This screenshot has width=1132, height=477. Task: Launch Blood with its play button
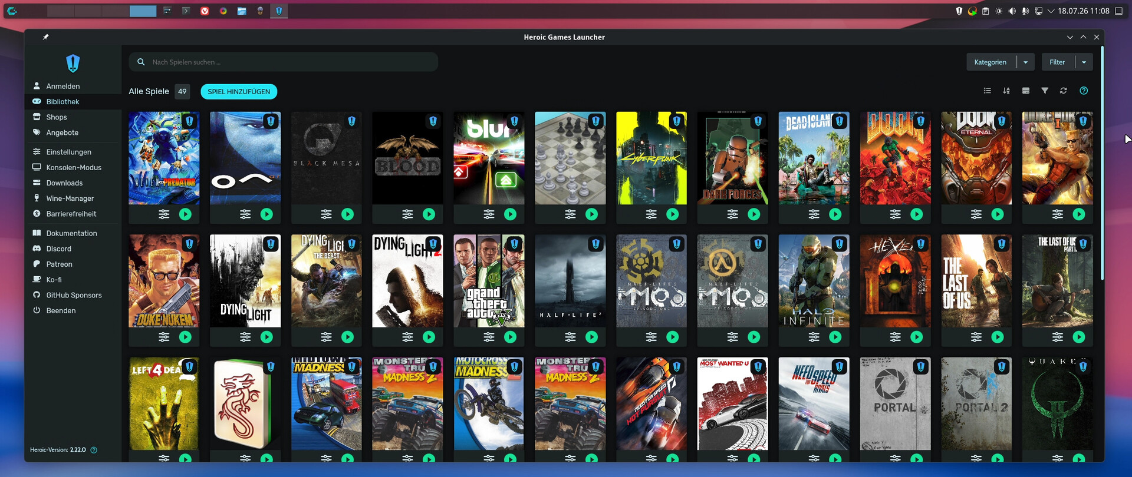click(429, 214)
